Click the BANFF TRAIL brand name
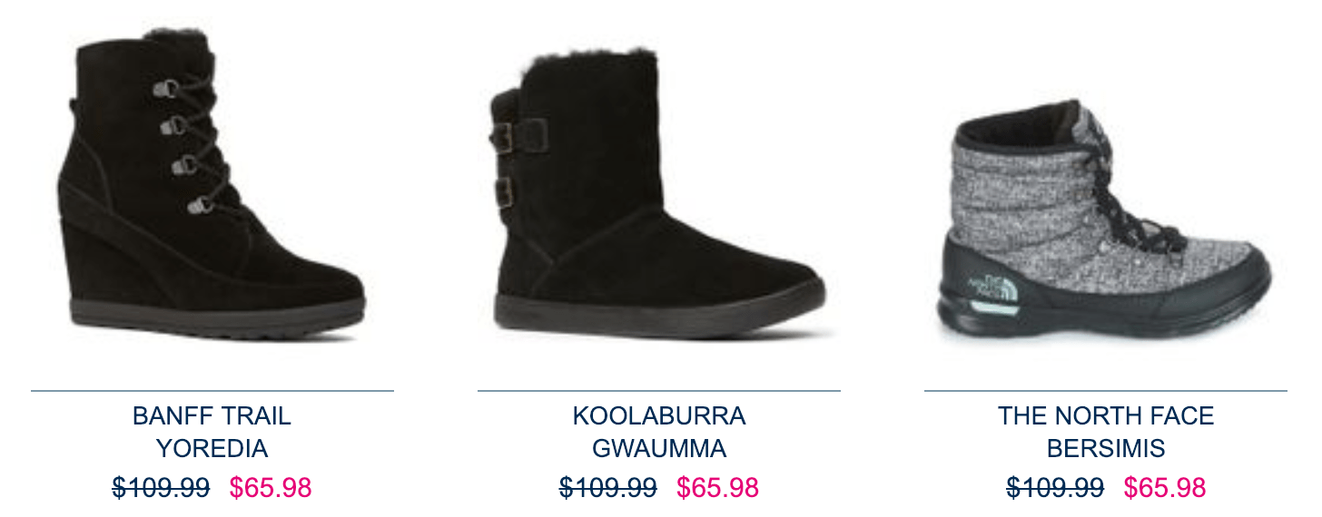The image size is (1322, 517). point(212,416)
